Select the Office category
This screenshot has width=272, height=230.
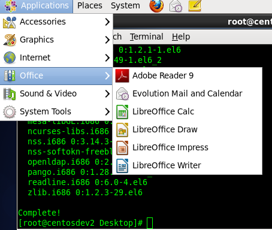(56, 76)
